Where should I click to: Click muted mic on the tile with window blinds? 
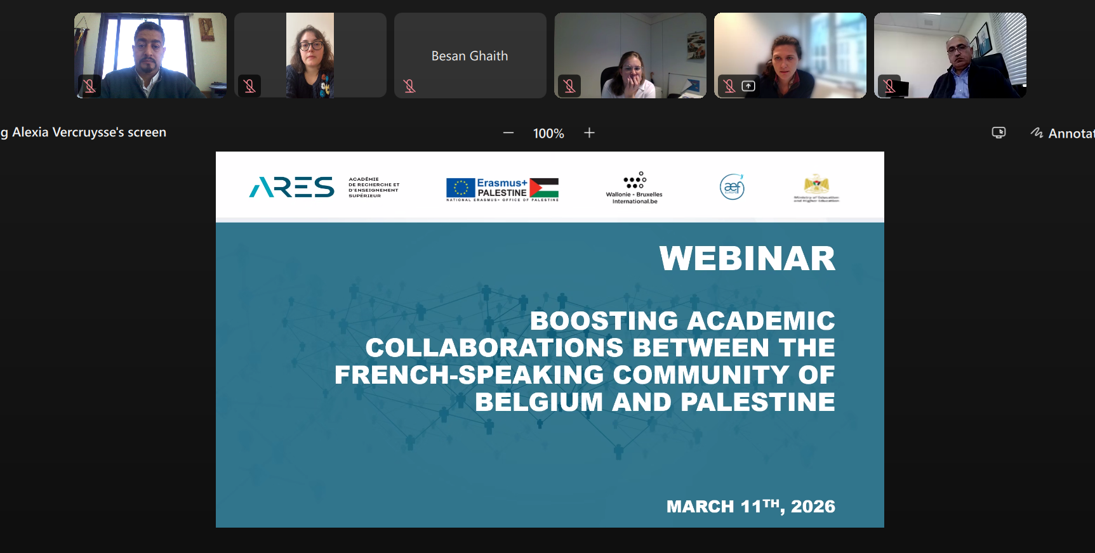coord(889,86)
